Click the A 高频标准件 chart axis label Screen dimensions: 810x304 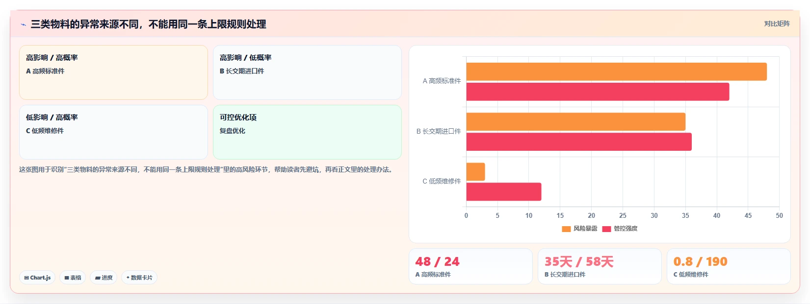(x=442, y=81)
